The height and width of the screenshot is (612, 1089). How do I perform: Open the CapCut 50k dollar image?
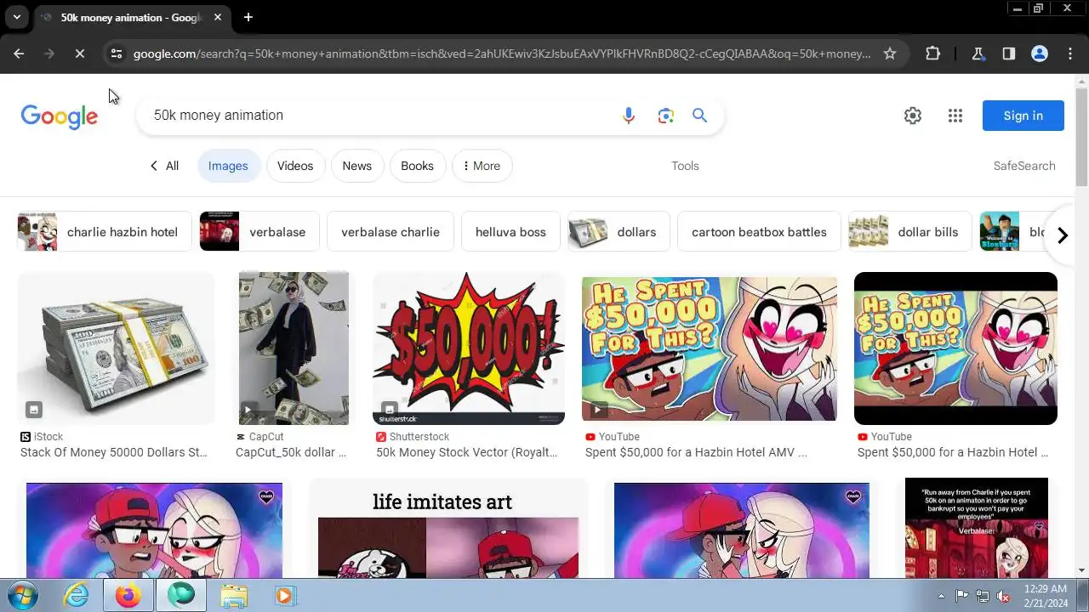[x=294, y=348]
